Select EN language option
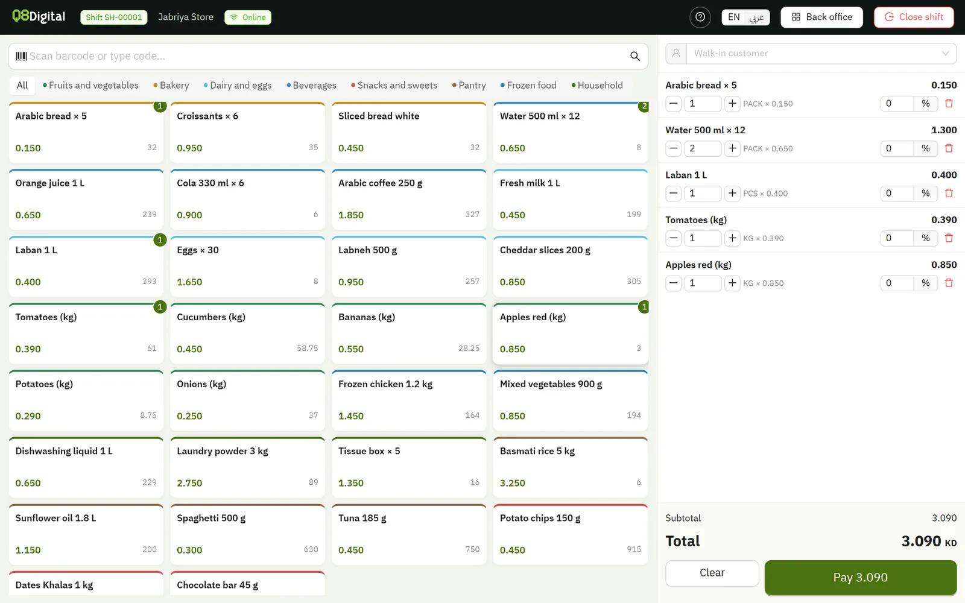 (x=734, y=17)
